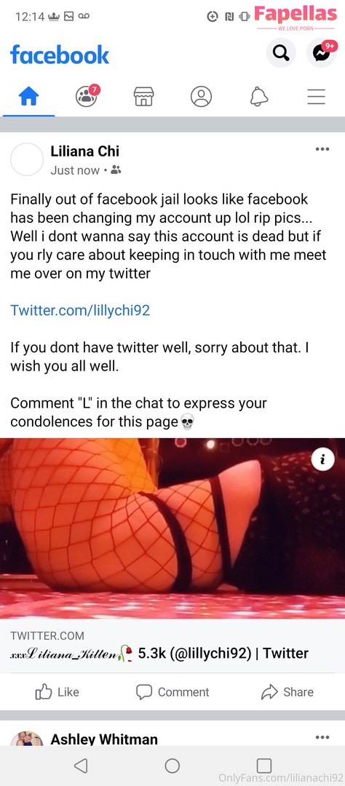
Task: Open options dots on Ashley Whitman's post
Action: point(322,737)
